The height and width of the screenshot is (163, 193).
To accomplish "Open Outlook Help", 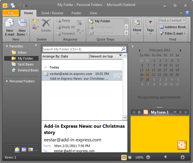I will coord(187,13).
